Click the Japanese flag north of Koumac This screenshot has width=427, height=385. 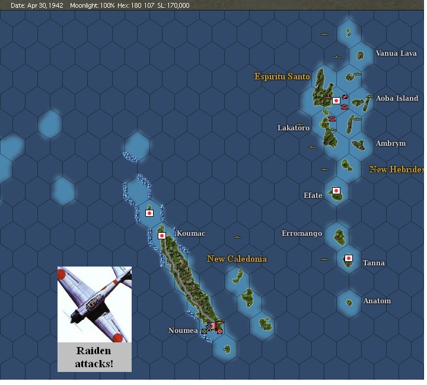[149, 213]
